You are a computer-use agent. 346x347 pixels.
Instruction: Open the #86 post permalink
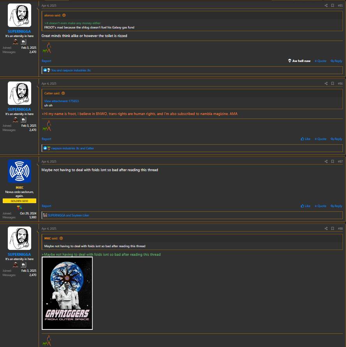point(340,83)
